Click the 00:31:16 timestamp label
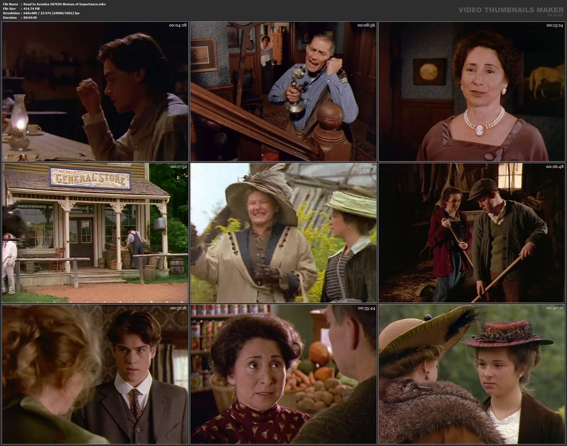The width and height of the screenshot is (567, 446). 178,308
